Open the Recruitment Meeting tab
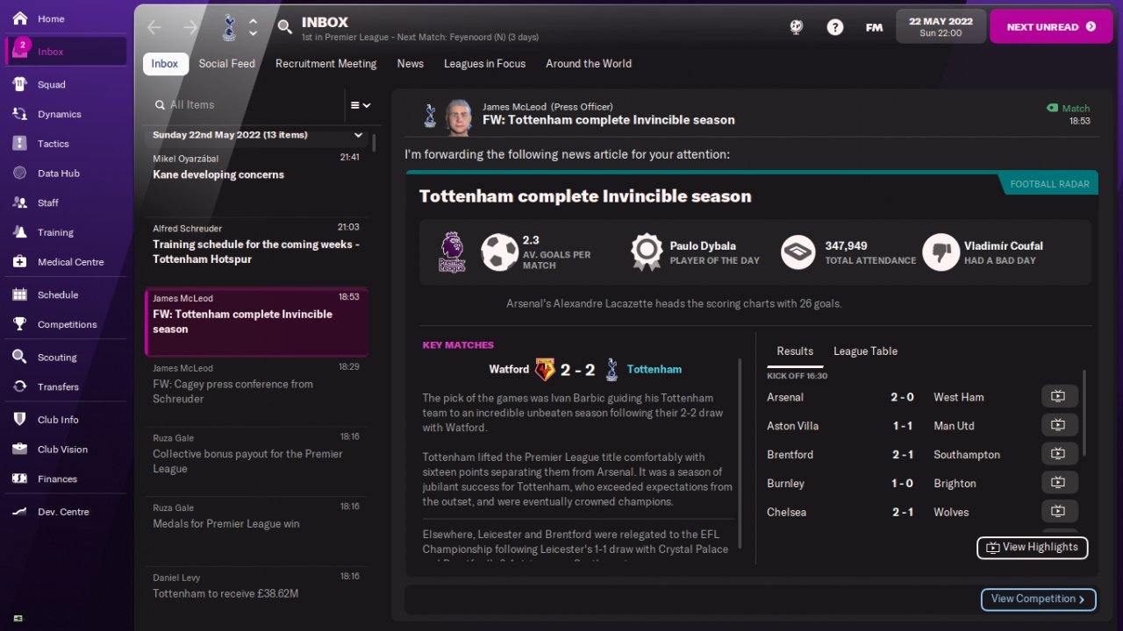This screenshot has width=1123, height=631. [325, 63]
